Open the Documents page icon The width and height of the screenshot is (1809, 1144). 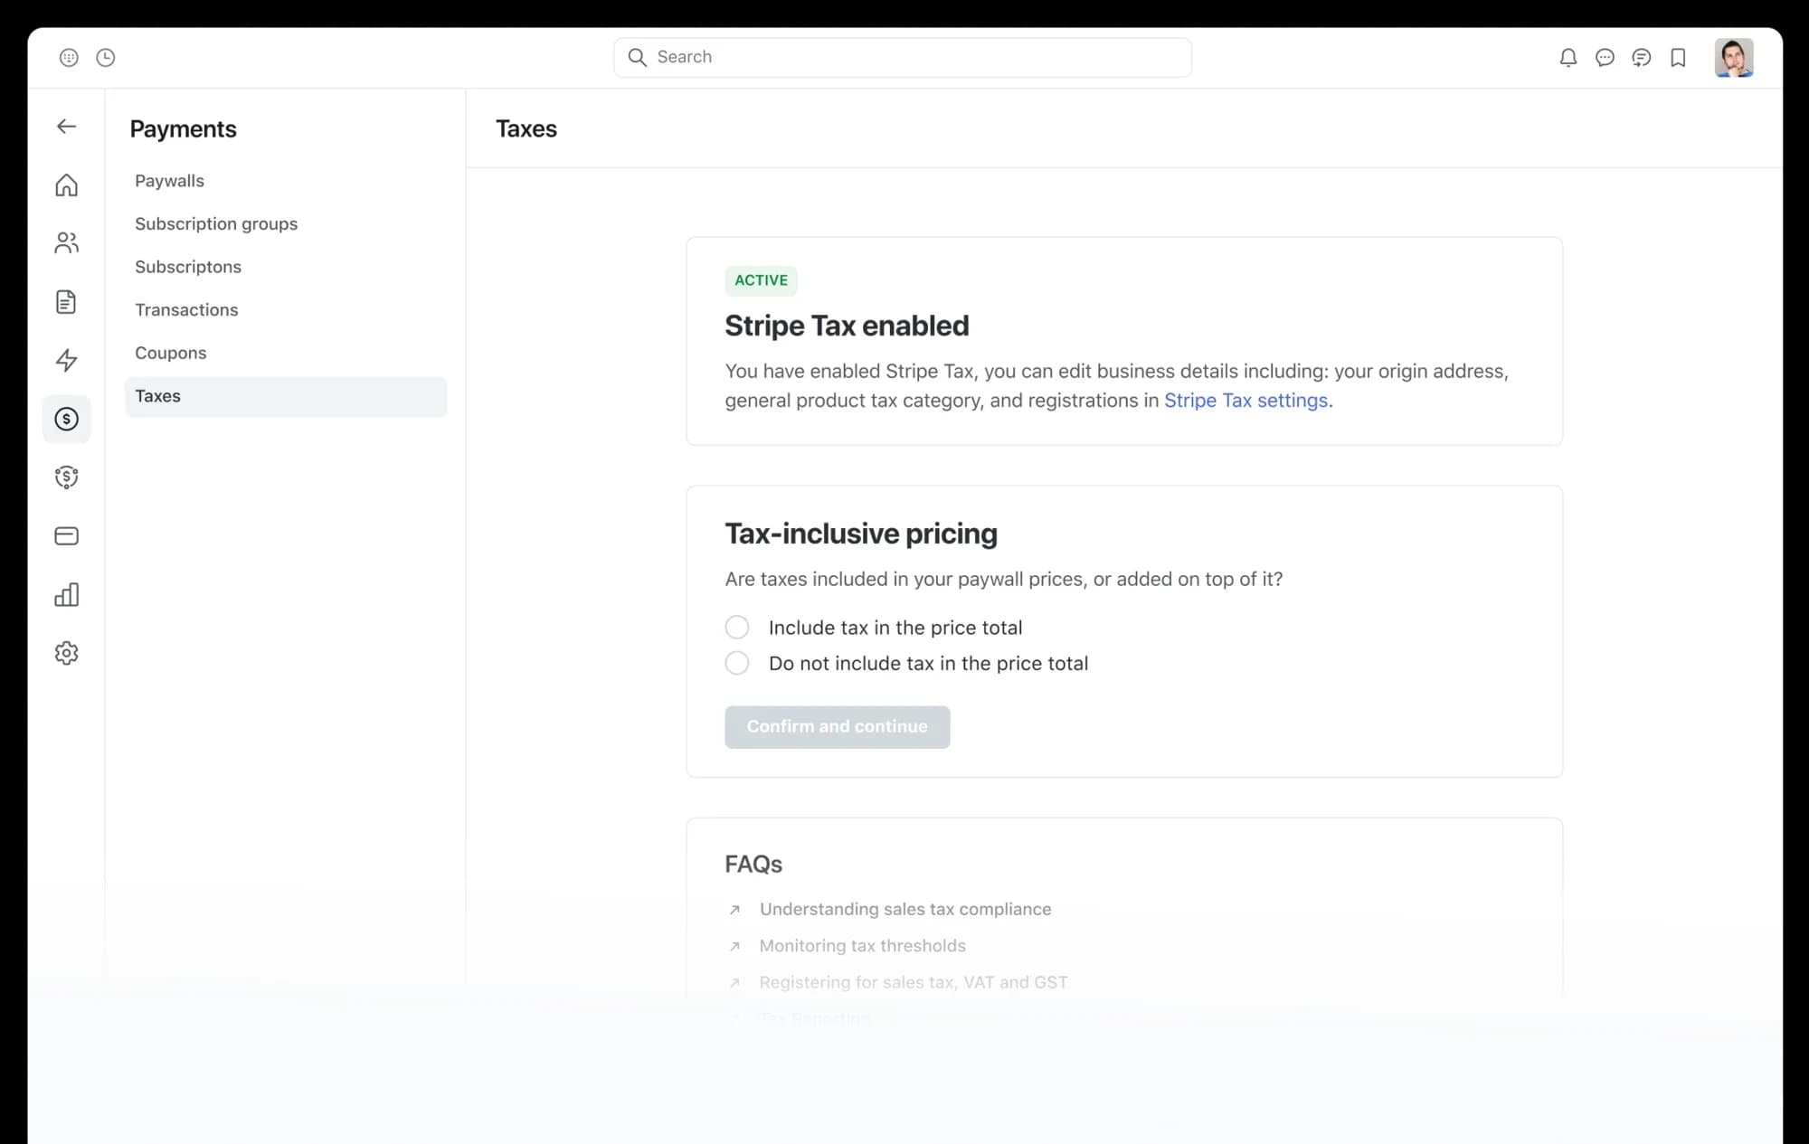tap(66, 302)
